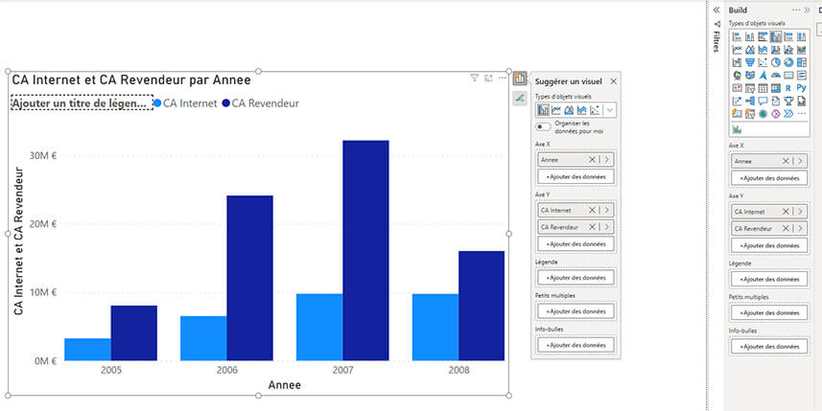Collapse the Build pane with double chevron
The height and width of the screenshot is (411, 822).
[807, 10]
